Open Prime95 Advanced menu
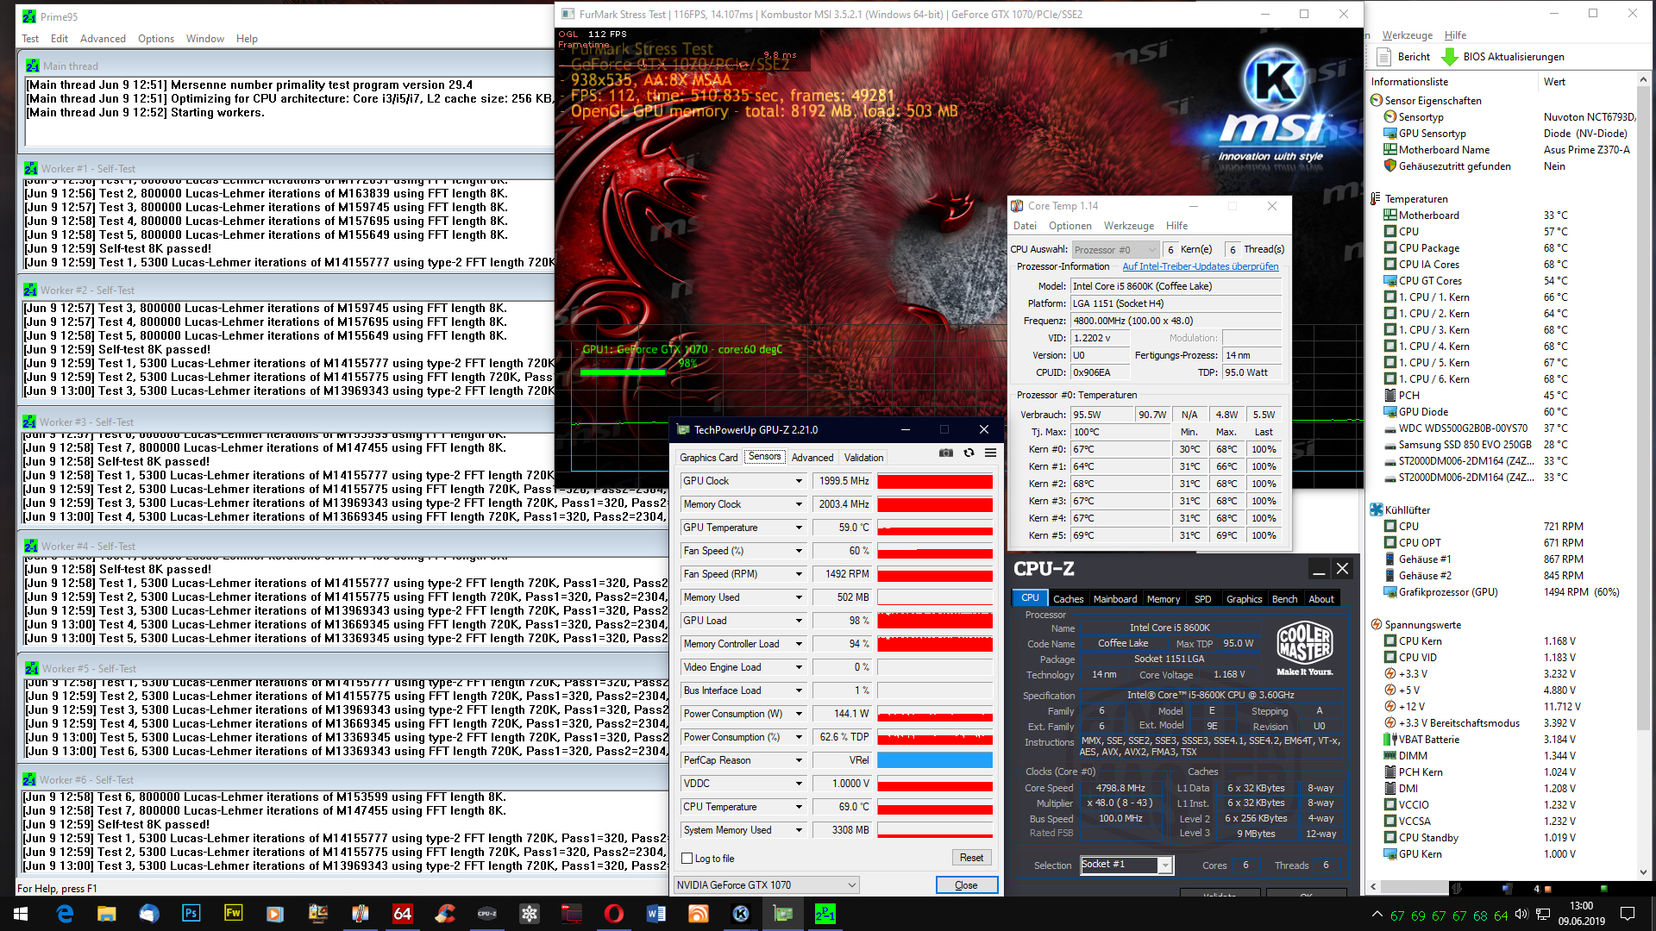Image resolution: width=1656 pixels, height=931 pixels. coord(103,39)
